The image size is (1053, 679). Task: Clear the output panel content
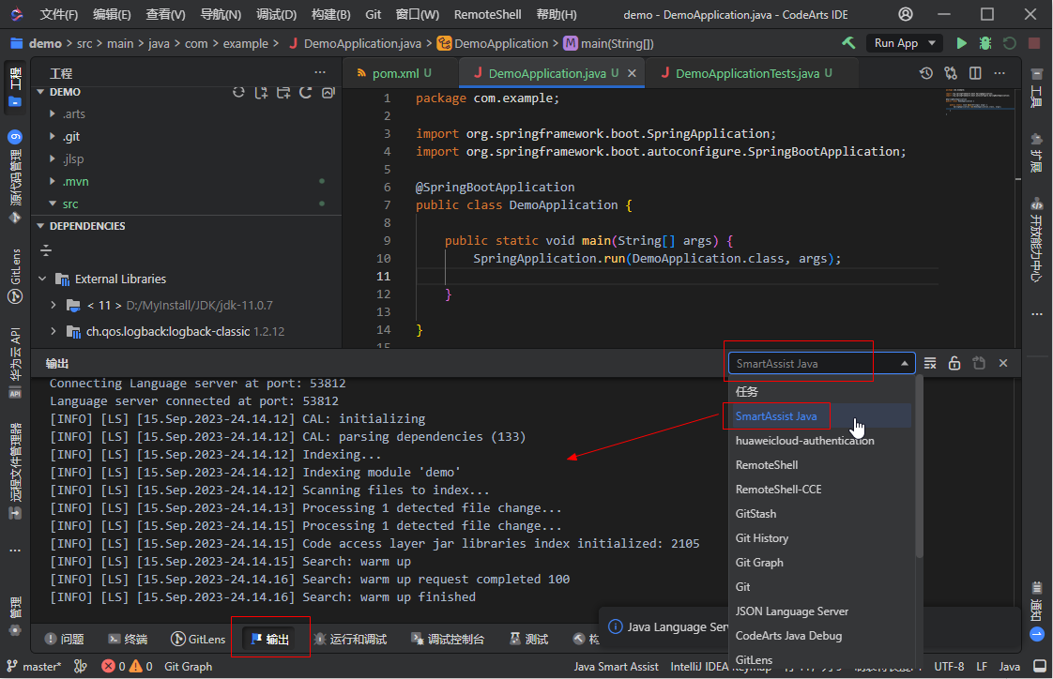coord(930,363)
